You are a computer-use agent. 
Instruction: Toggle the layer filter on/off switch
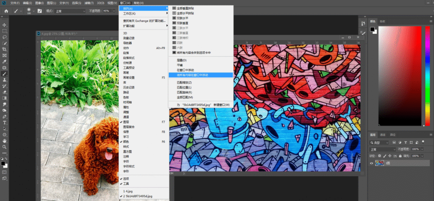(x=423, y=142)
